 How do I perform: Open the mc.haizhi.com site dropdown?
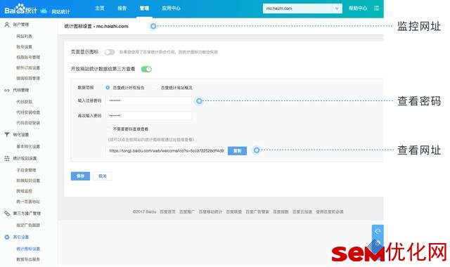(x=302, y=8)
